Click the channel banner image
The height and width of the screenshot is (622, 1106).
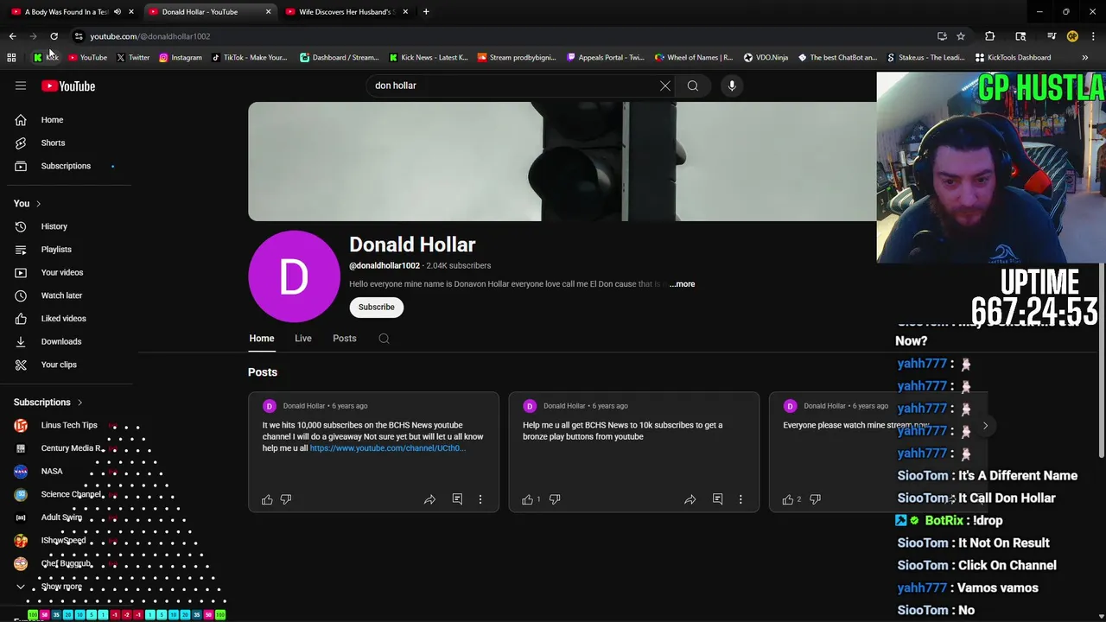click(x=562, y=162)
